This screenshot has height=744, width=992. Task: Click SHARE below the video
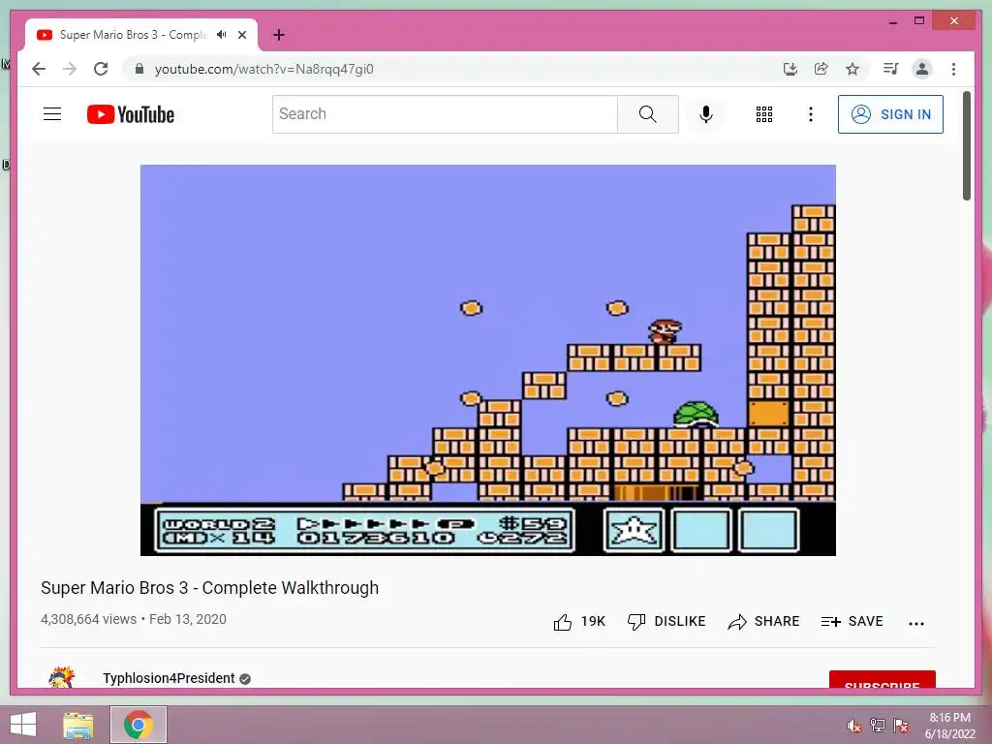[763, 622]
